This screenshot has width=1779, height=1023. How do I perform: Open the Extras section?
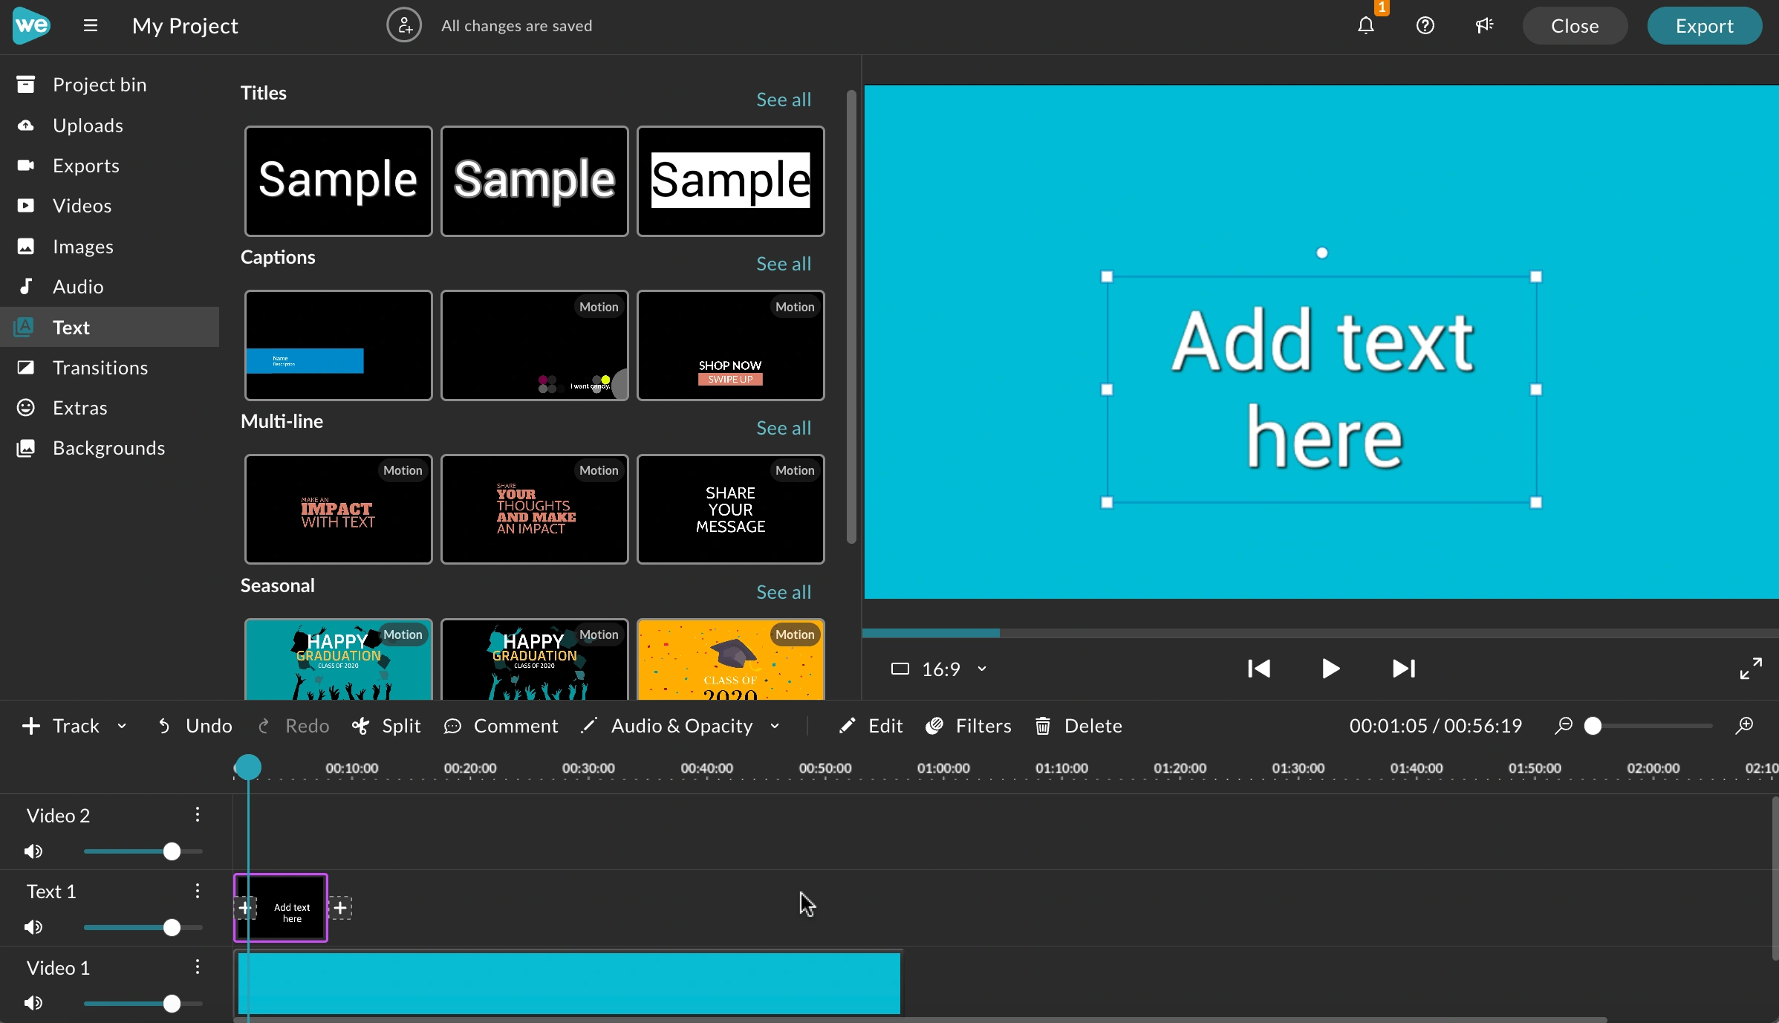pos(110,408)
